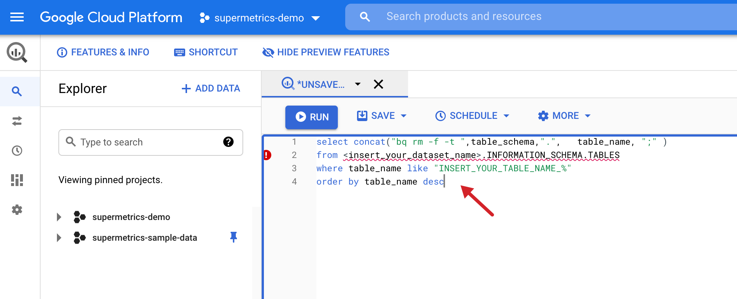Click the word desc on line 4

433,182
